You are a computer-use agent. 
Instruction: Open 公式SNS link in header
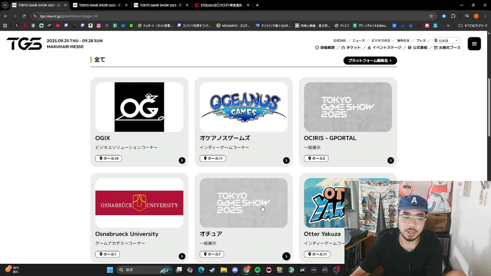click(339, 40)
